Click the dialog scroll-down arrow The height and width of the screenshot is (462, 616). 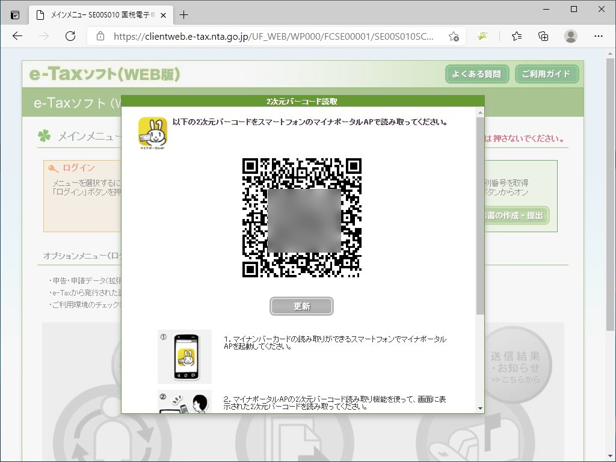pos(480,408)
